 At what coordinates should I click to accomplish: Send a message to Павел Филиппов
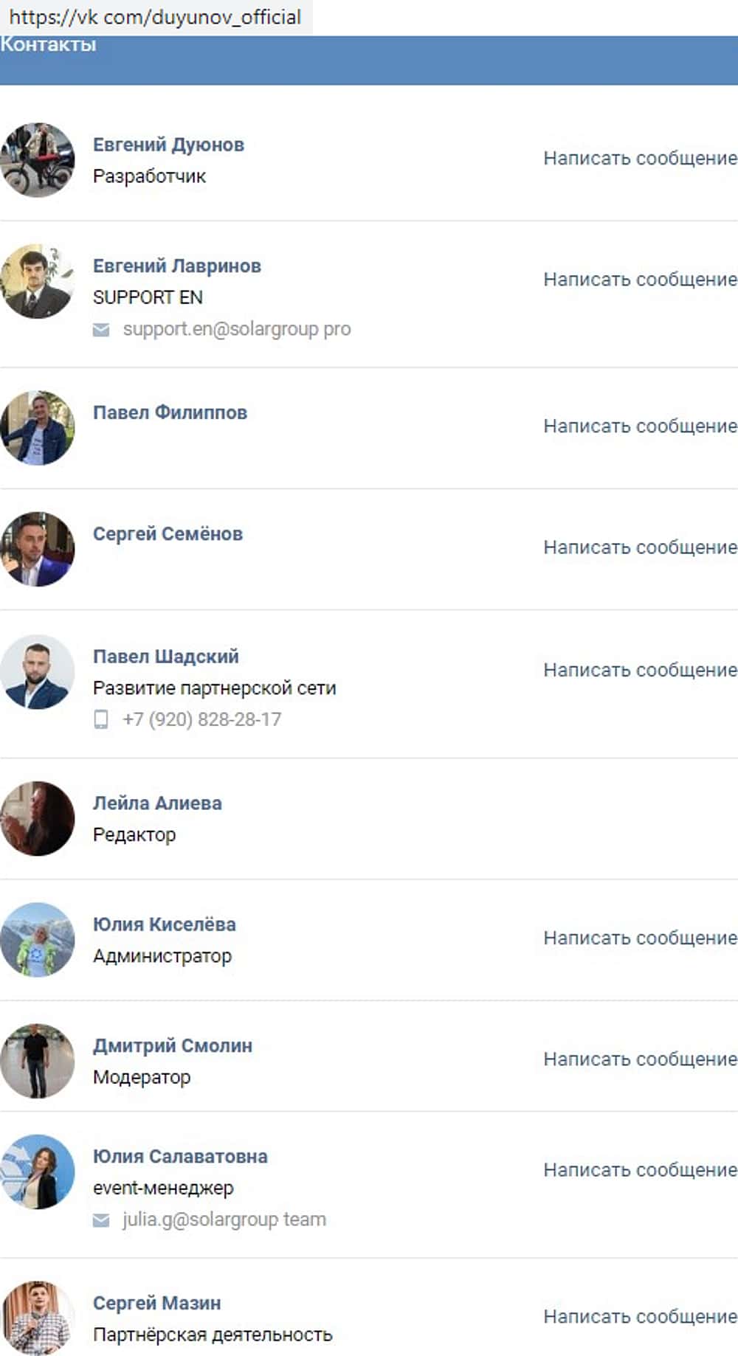[640, 426]
